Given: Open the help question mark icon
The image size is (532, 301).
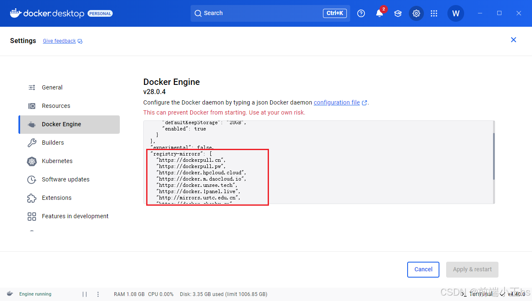Looking at the screenshot, I should click(361, 13).
